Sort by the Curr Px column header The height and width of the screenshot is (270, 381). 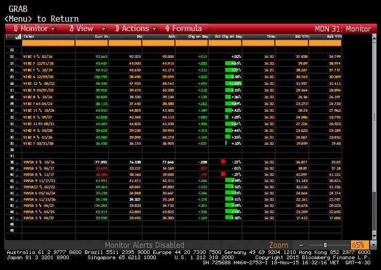point(92,37)
